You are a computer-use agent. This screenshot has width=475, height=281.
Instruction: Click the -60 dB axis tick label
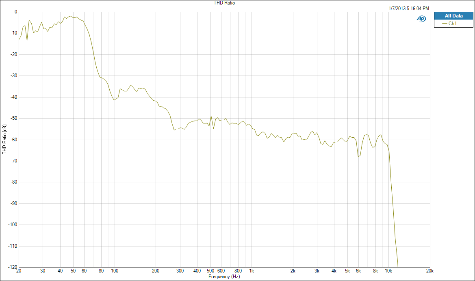coord(14,140)
